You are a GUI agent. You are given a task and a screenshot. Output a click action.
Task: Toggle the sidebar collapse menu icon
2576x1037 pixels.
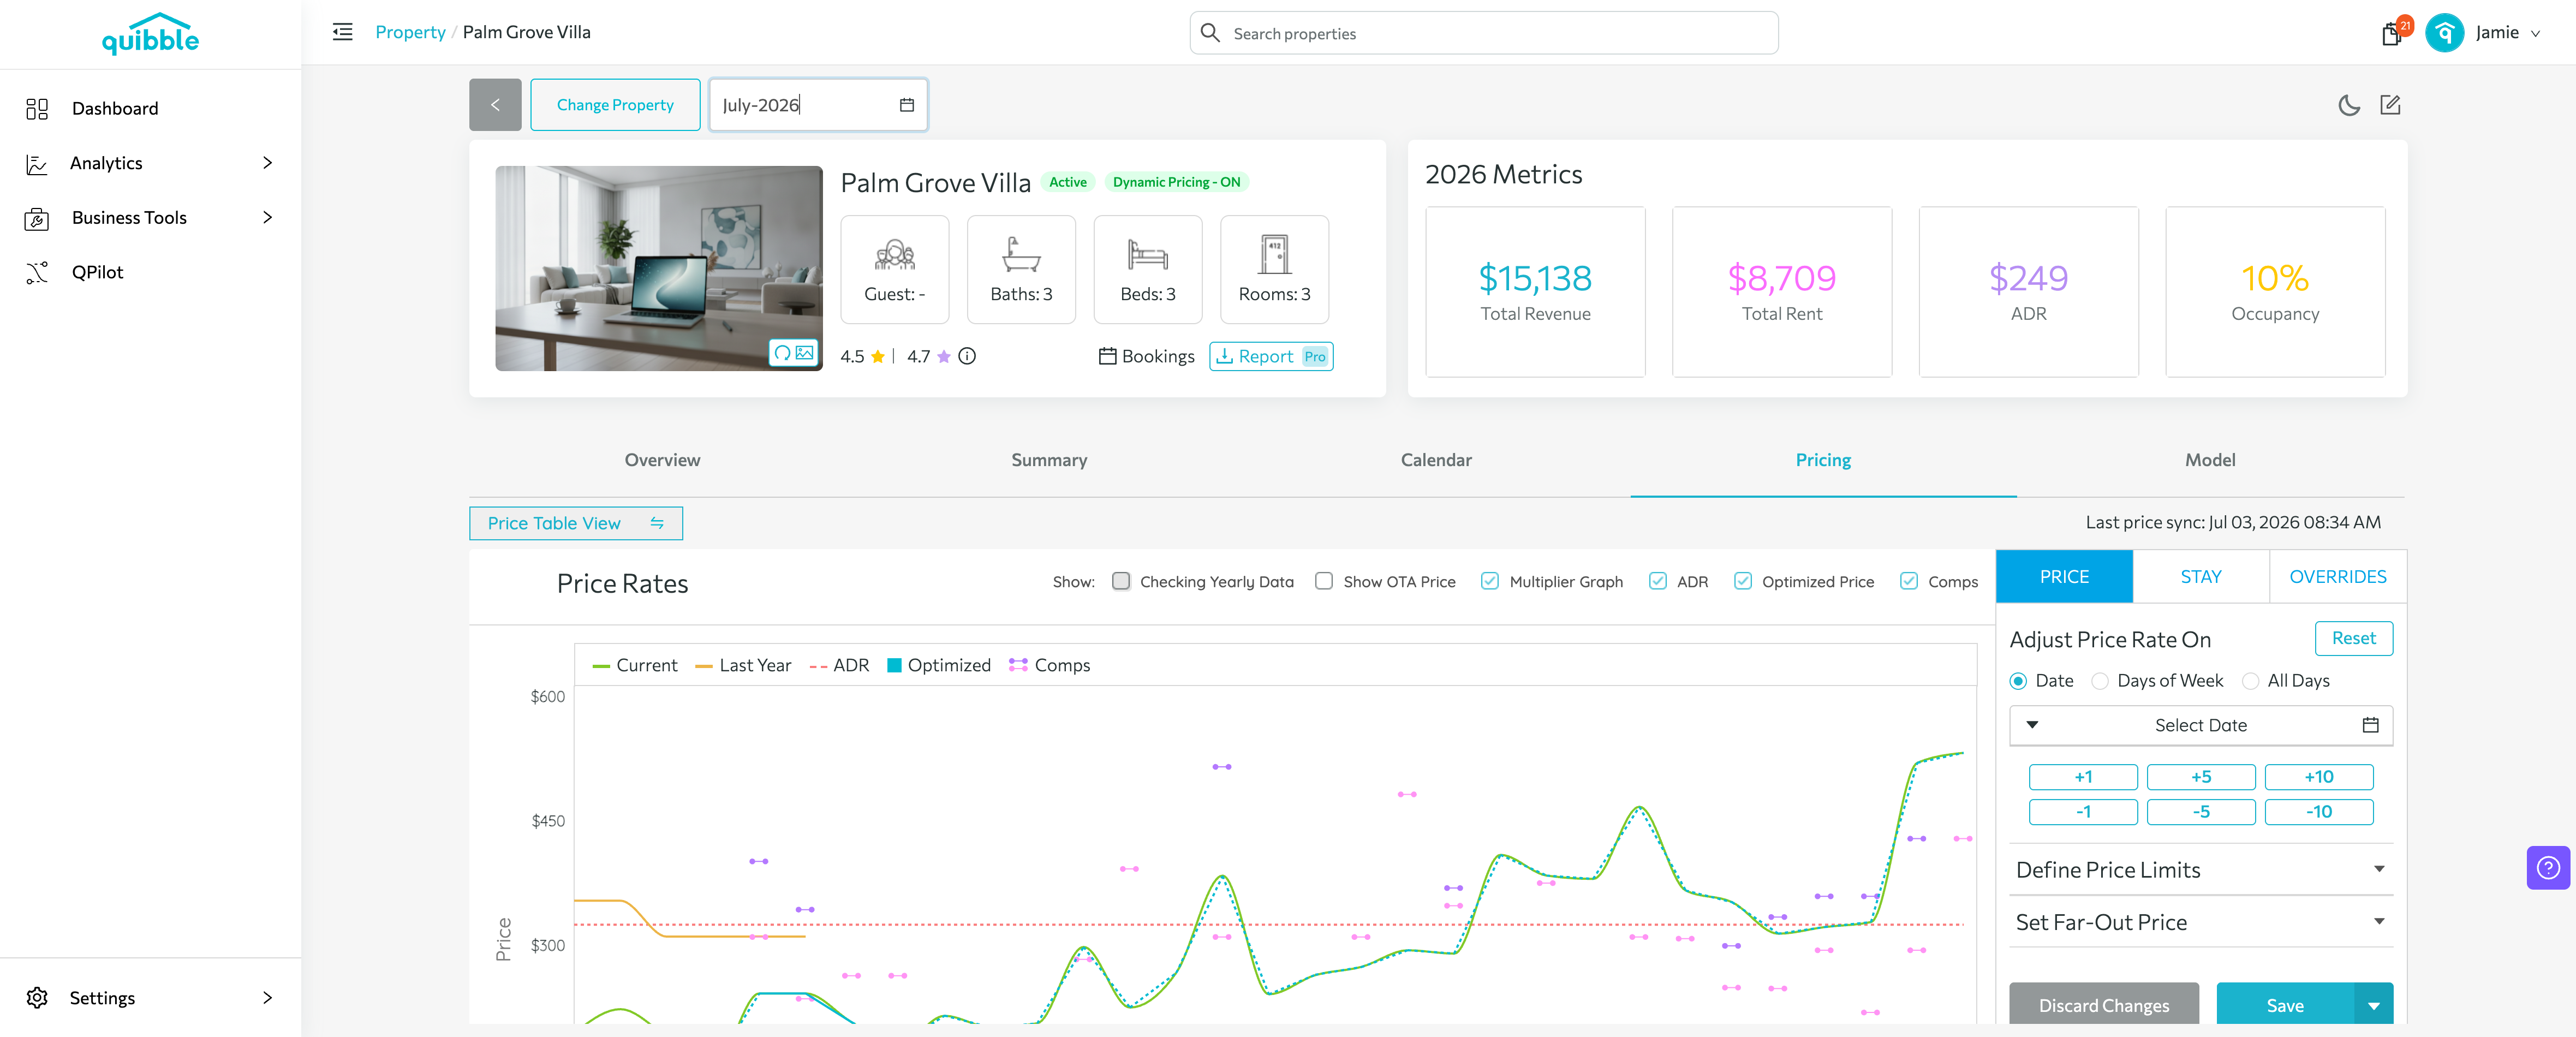342,32
